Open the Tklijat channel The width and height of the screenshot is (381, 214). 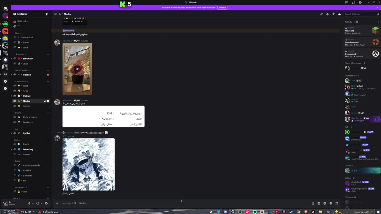[x=31, y=96]
